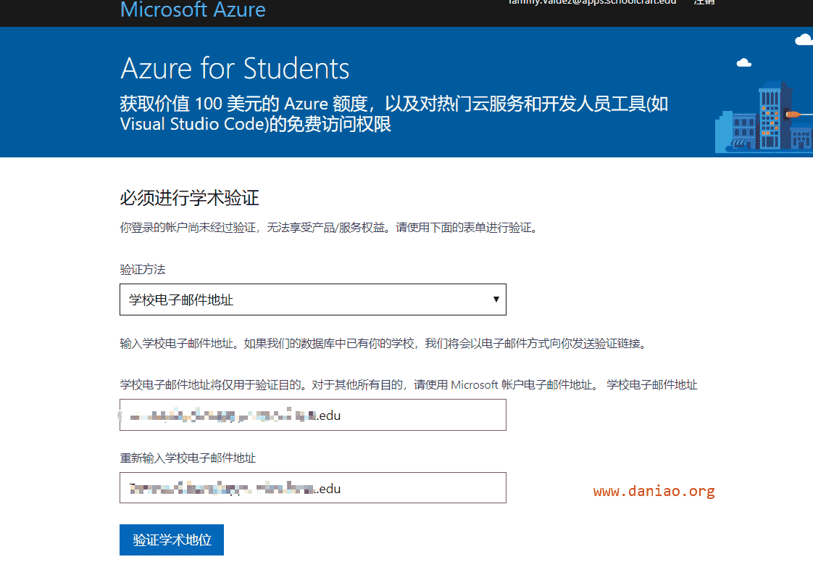This screenshot has height=570, width=813.
Task: Focus the 重新输入学校电子邮件地址 input field
Action: (x=312, y=488)
